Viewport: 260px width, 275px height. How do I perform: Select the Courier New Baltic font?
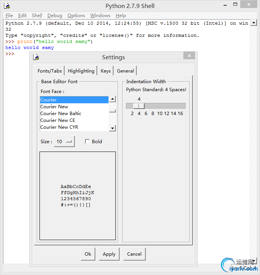pyautogui.click(x=74, y=114)
